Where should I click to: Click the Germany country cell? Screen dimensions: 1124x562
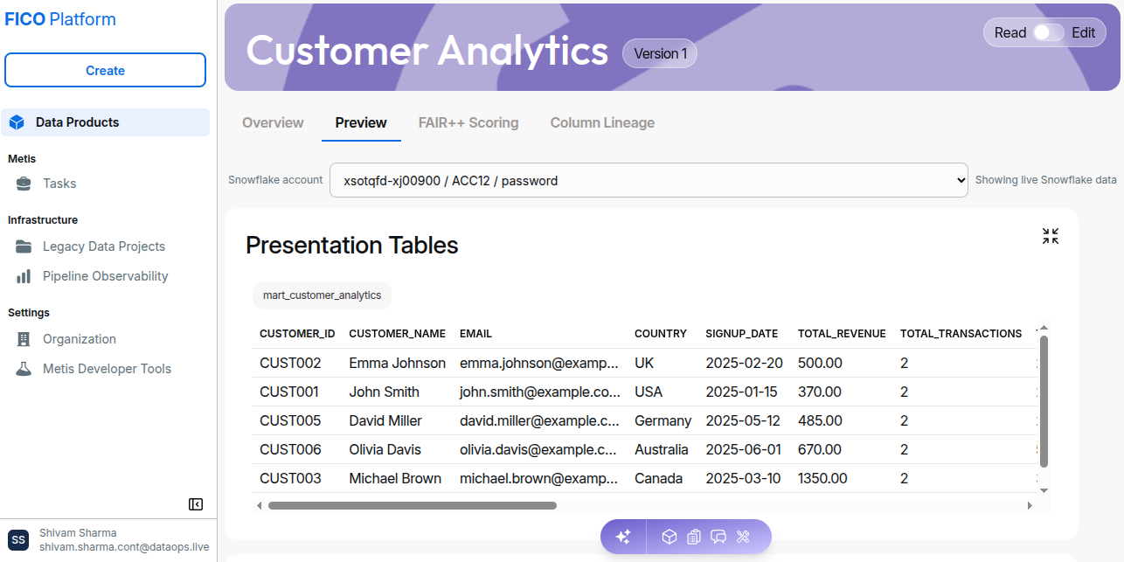tap(663, 420)
